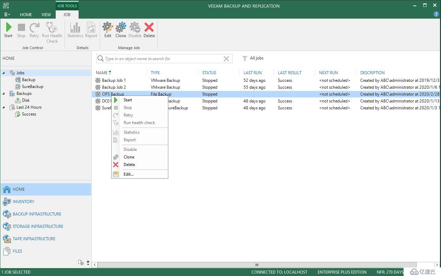This screenshot has width=441, height=276.
Task: Click the Backup Job 2 gear icon
Action: coord(98,87)
